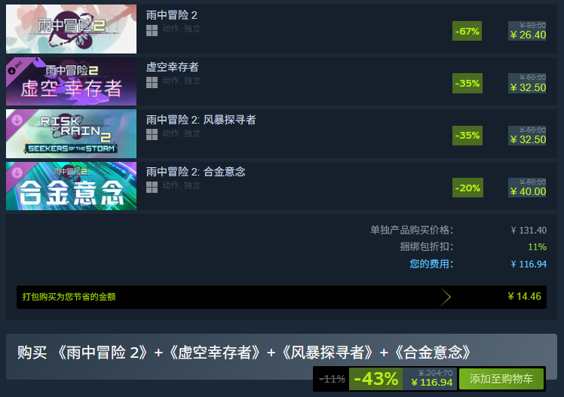Add bundle to cart with 添加至购物车
Viewport: 564px width, 397px height.
point(501,379)
